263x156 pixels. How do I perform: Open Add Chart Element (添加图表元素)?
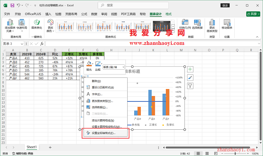[x=10, y=26]
